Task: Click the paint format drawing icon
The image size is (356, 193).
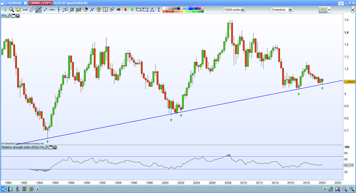Action: 85,10
